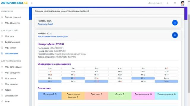This screenshot has height=106, width=190.
Task: Click the people icon beside Мои дети
Action: point(2,36)
